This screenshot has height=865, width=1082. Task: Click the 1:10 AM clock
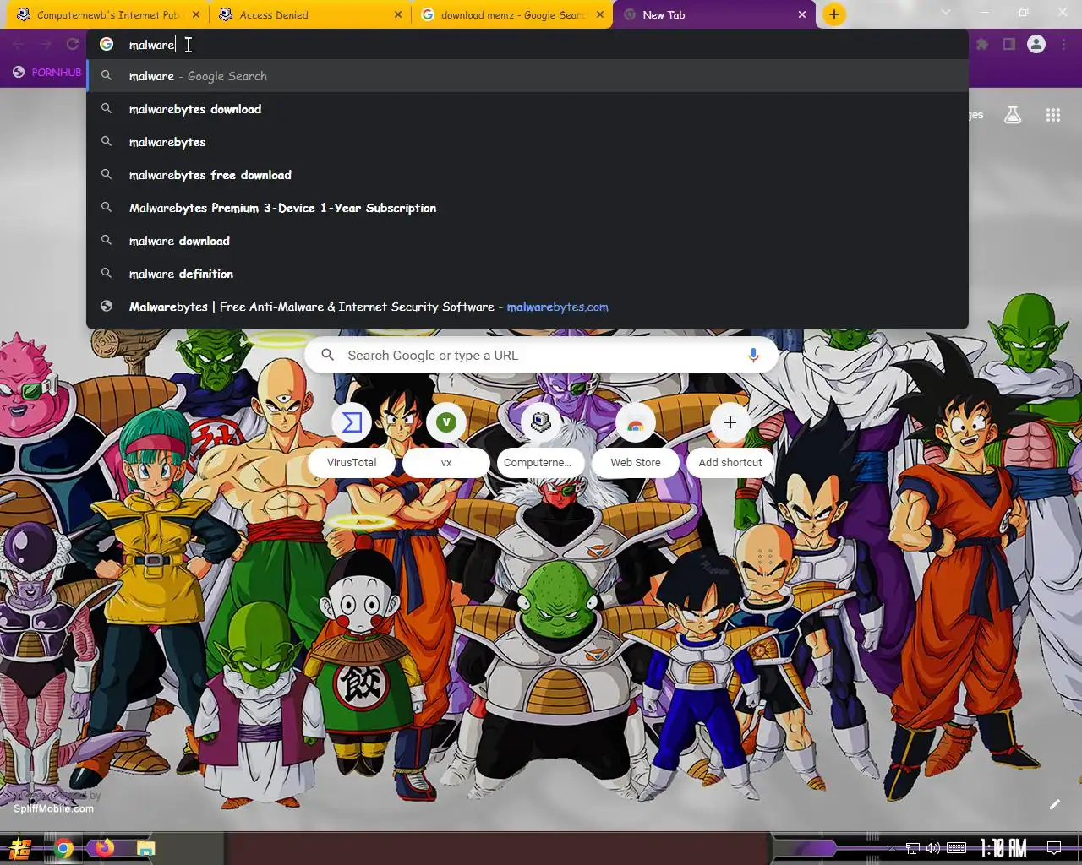click(x=1003, y=848)
